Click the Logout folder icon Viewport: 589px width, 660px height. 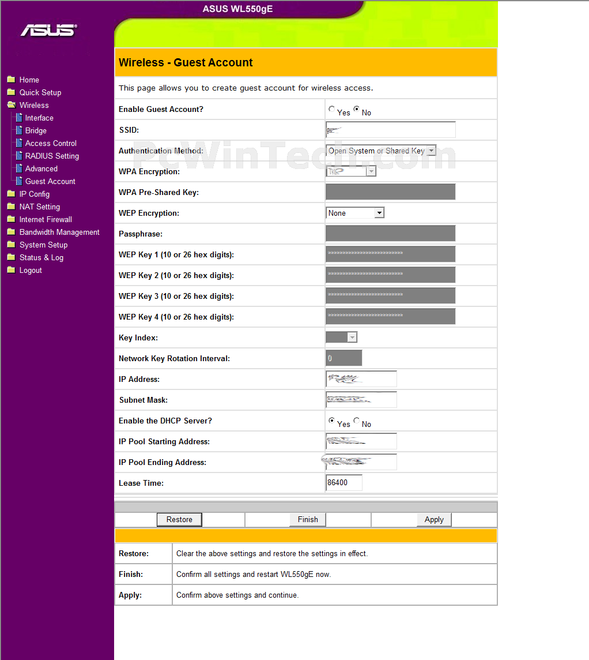[x=12, y=270]
